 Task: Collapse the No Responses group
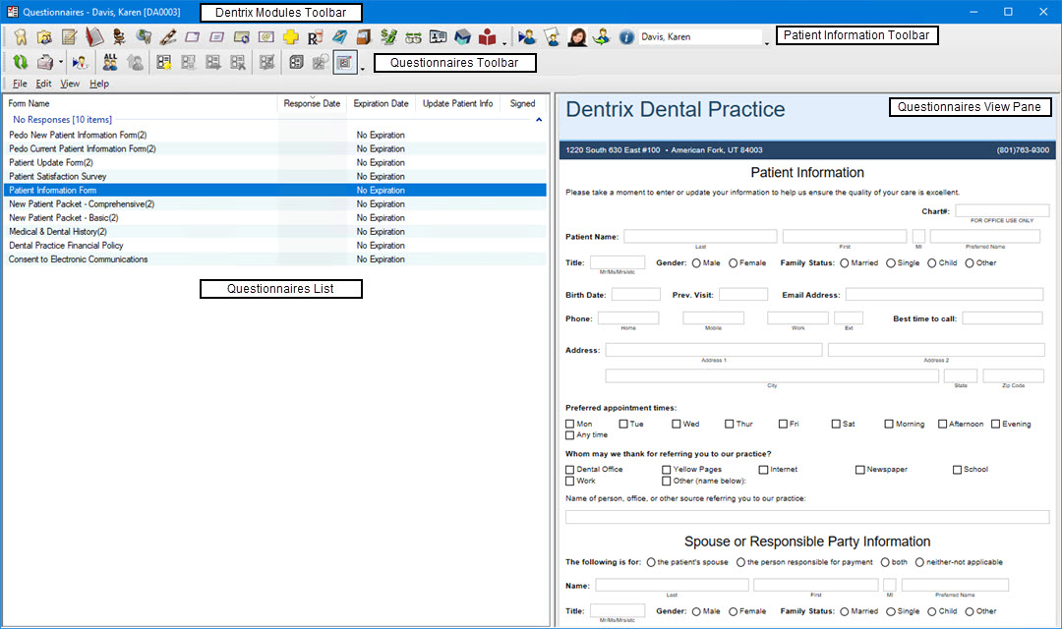pyautogui.click(x=538, y=120)
